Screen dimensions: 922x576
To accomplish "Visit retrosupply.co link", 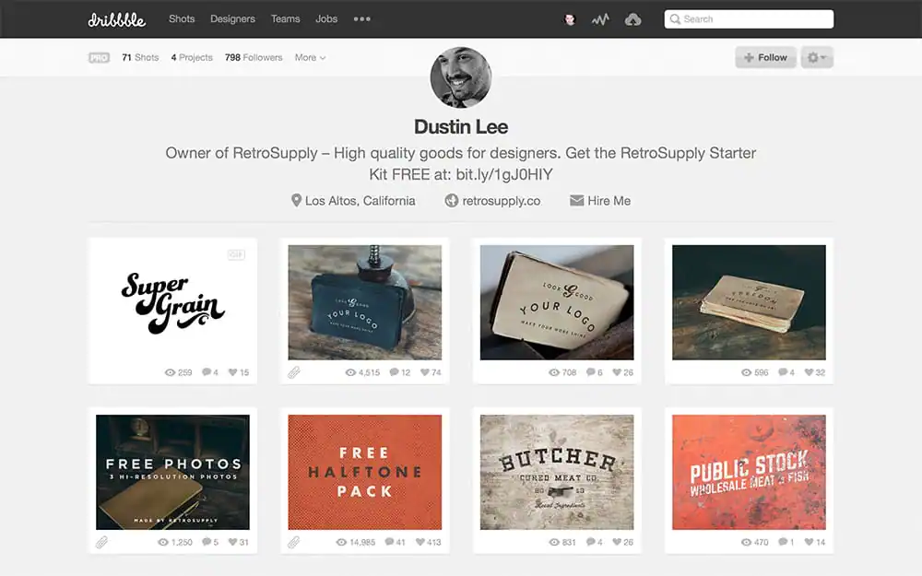I will [x=501, y=201].
